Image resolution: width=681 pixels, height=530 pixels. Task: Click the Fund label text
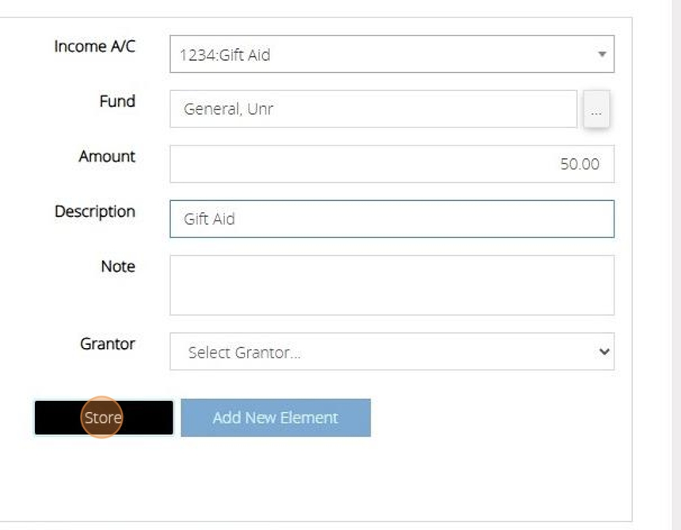(116, 102)
